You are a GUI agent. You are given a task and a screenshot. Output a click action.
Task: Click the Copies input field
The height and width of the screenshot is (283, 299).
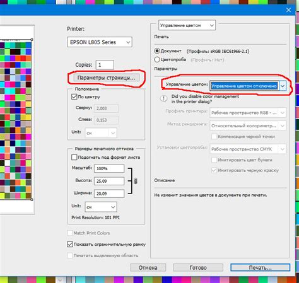point(105,65)
